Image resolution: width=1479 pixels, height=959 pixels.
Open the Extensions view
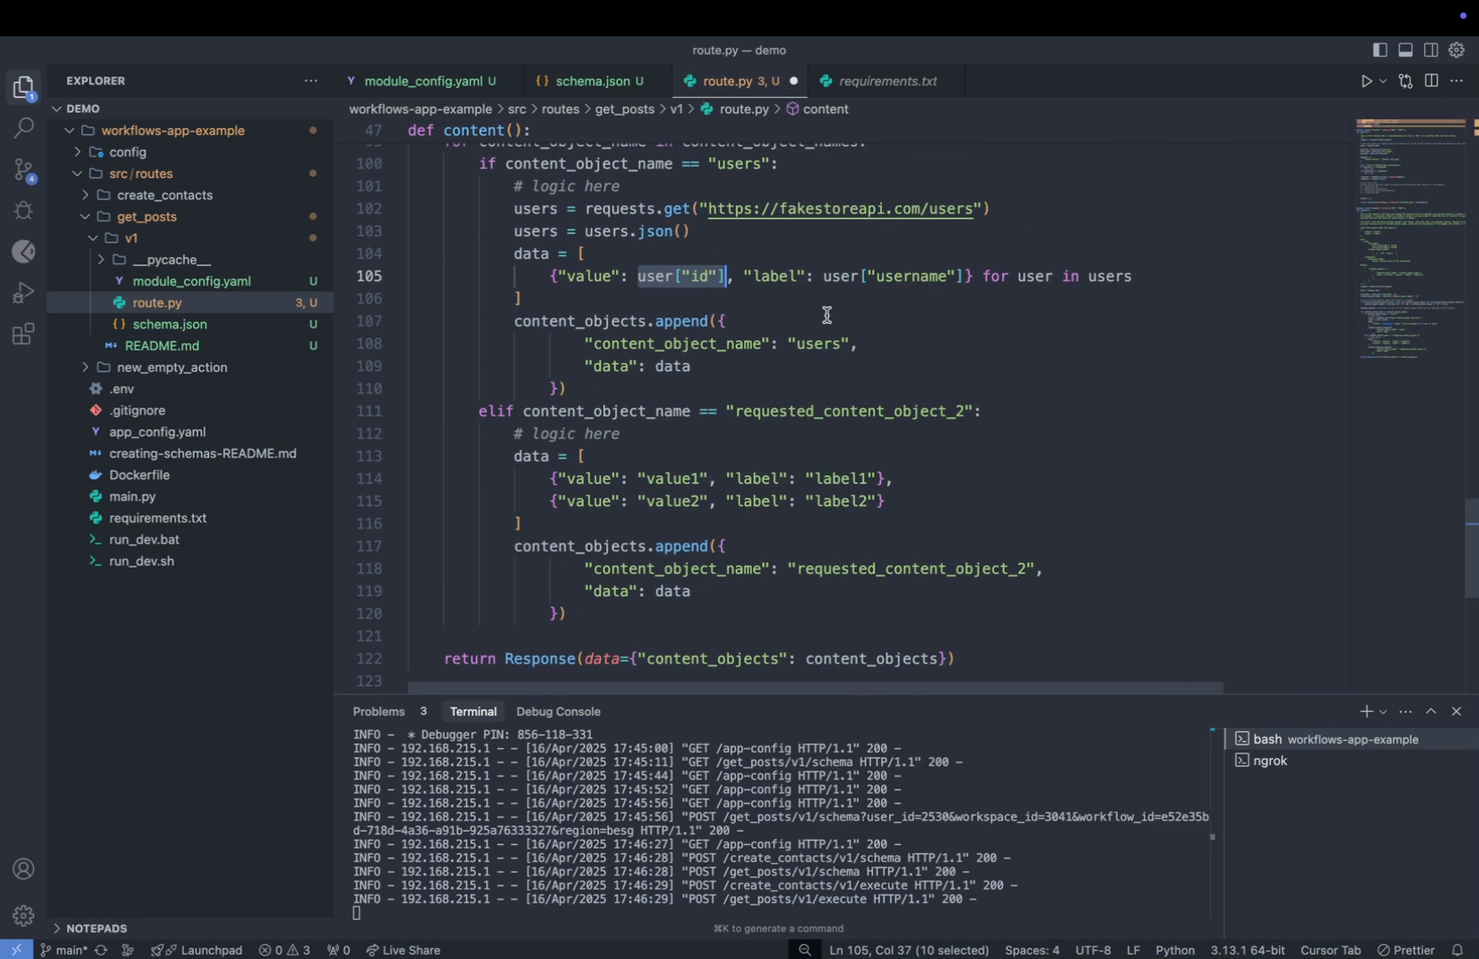pyautogui.click(x=24, y=335)
